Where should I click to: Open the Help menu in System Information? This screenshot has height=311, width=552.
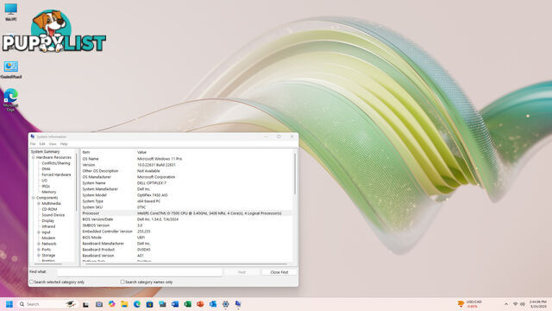coord(64,144)
